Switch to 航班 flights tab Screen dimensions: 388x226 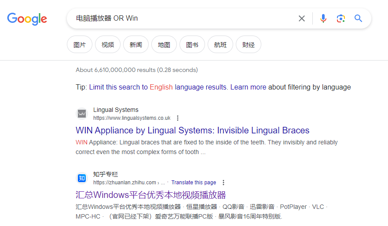tap(220, 44)
